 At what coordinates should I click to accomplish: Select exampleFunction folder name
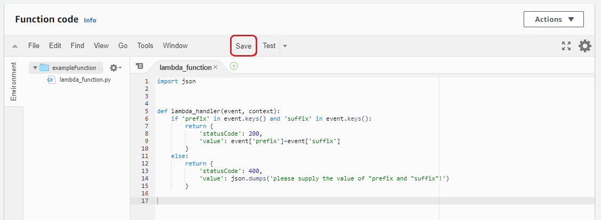pos(74,68)
